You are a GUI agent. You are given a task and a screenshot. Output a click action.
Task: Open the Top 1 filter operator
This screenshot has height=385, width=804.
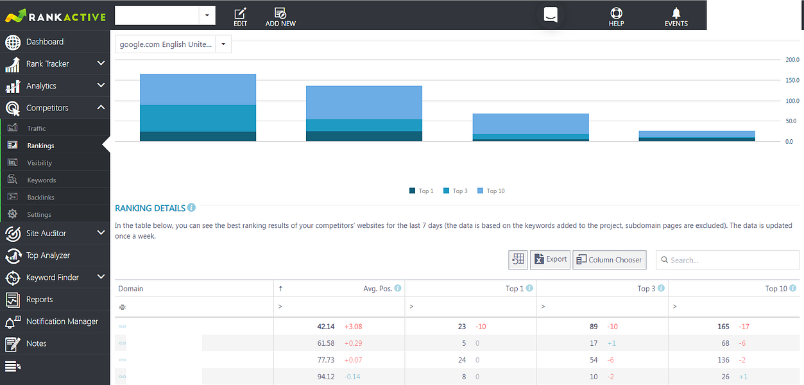pyautogui.click(x=411, y=307)
